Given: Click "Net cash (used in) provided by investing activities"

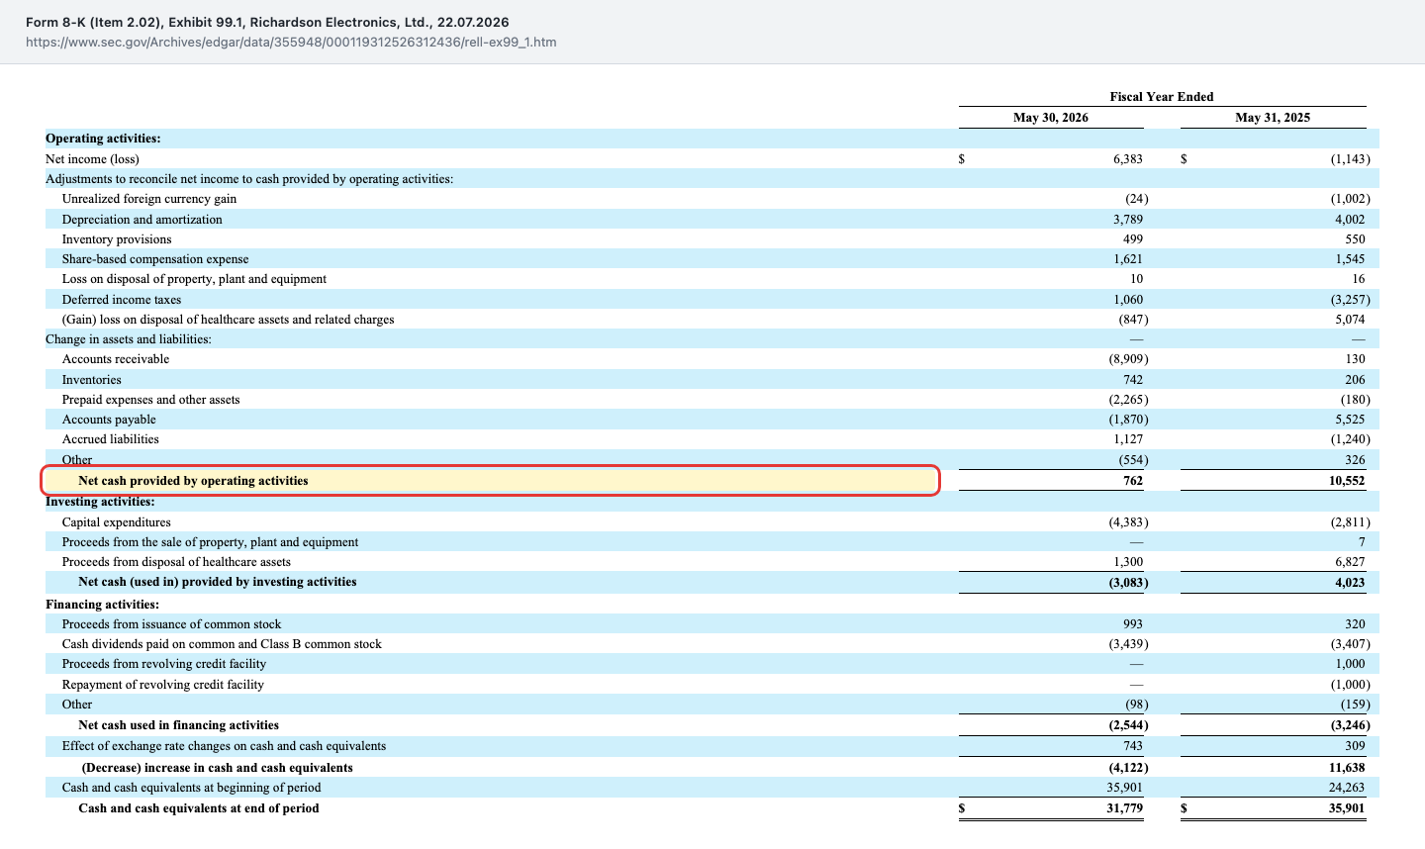Looking at the screenshot, I should pyautogui.click(x=218, y=582).
